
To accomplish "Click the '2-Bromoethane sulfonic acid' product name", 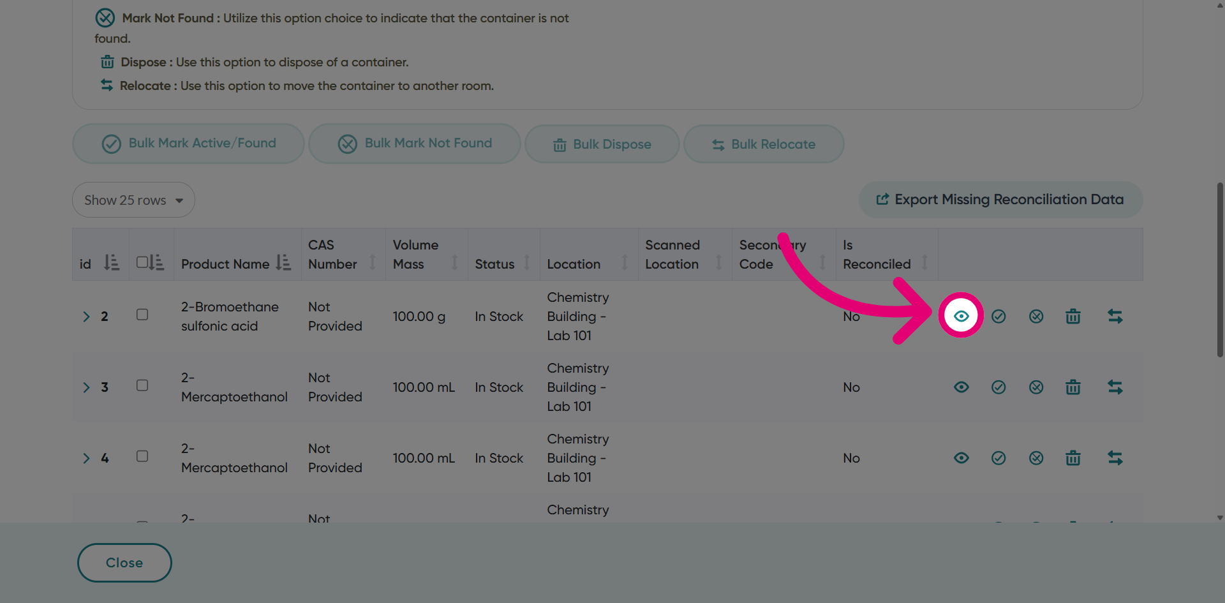I will click(x=230, y=316).
